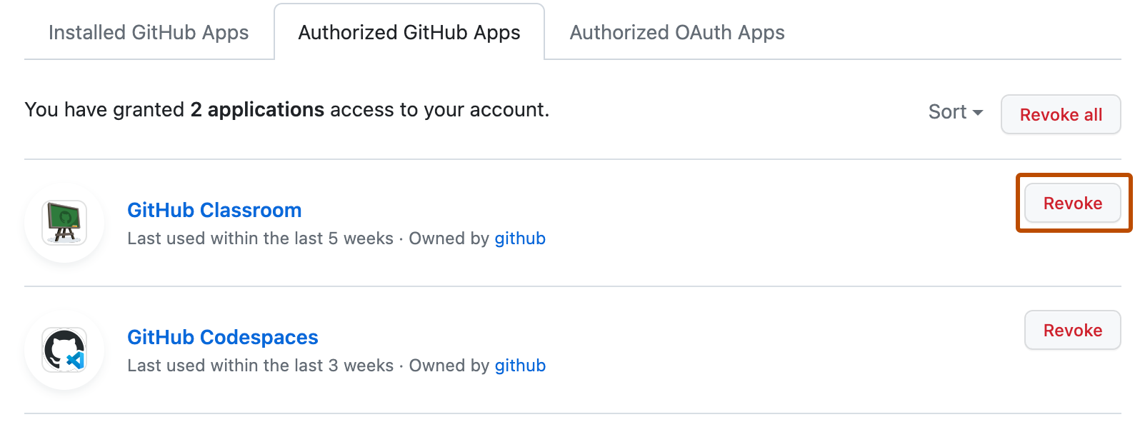Screen dimensions: 1140x427
Task: Click the highlighted Revoke button in the orange box
Action: pos(1072,203)
